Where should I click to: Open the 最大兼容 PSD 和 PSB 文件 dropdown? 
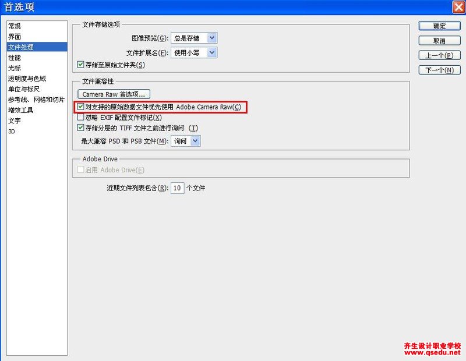[x=186, y=141]
